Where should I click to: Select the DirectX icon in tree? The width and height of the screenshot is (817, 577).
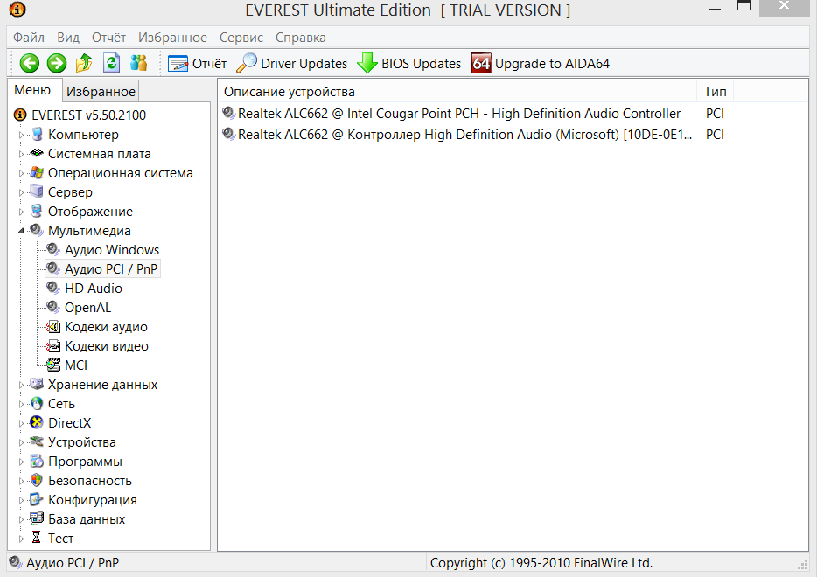37,422
